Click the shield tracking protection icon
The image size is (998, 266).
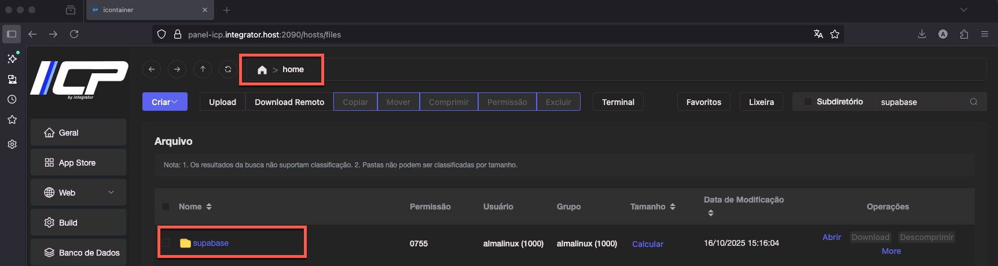(x=162, y=34)
